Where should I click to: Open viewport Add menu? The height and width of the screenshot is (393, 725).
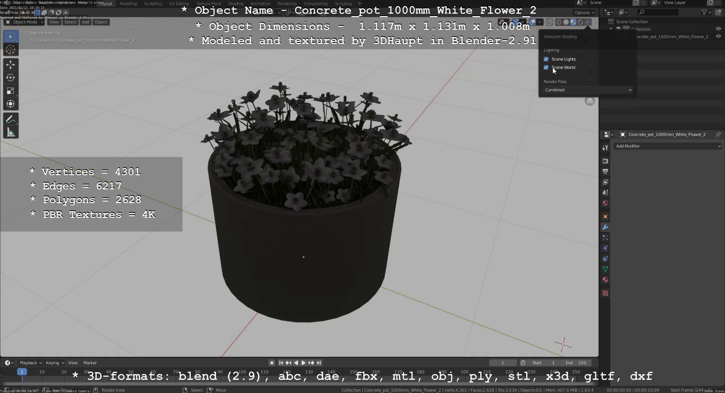(85, 22)
